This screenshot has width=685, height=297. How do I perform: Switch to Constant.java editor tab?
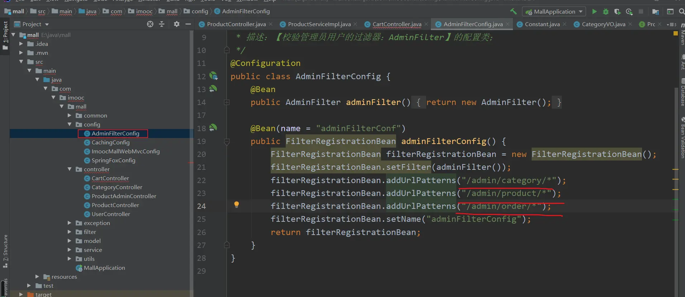(x=542, y=24)
